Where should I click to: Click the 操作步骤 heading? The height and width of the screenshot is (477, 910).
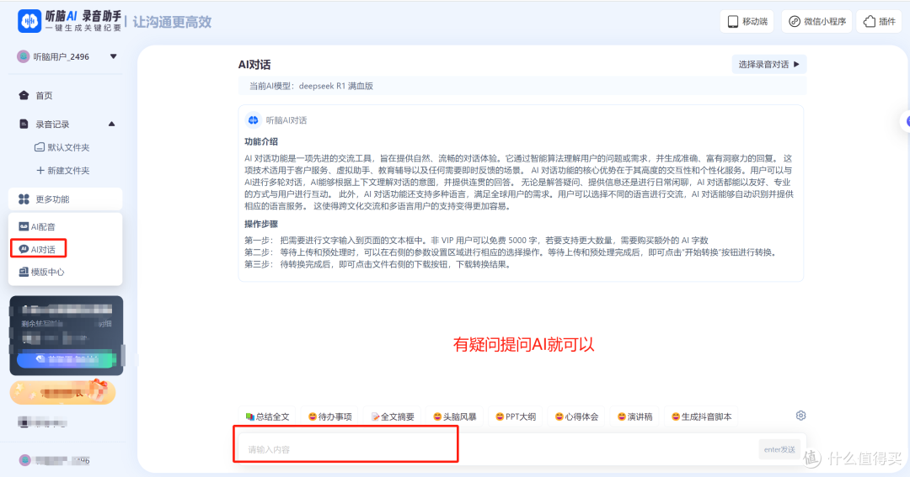click(261, 224)
